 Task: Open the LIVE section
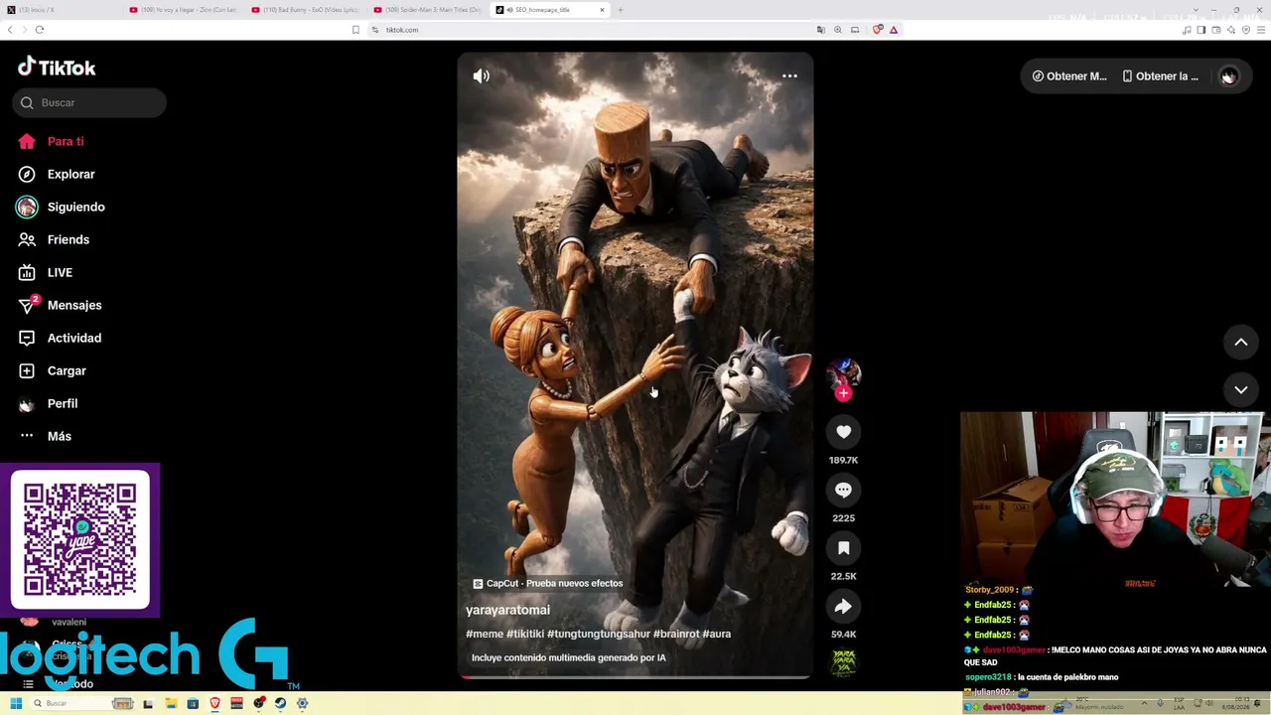coord(60,272)
